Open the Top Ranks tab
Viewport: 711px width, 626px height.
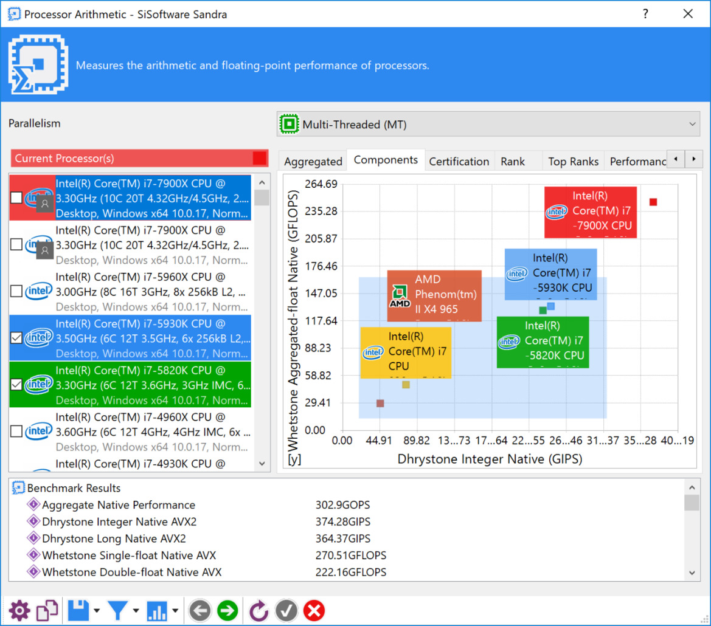tap(573, 161)
